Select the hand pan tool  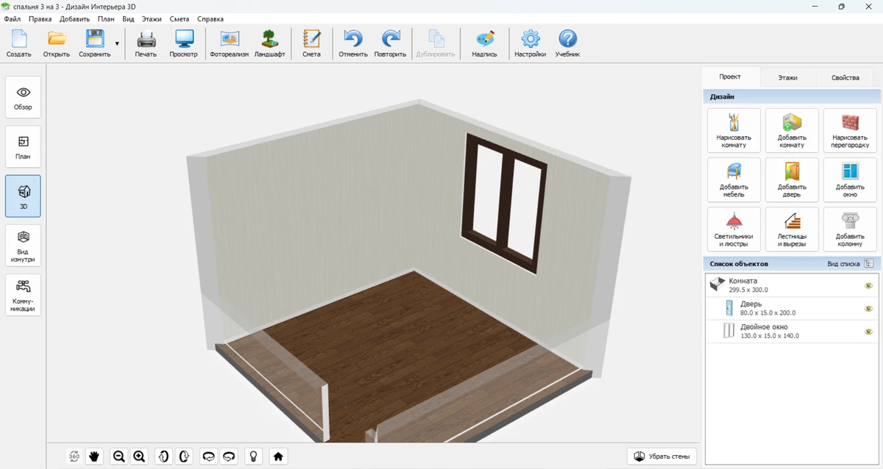pyautogui.click(x=94, y=457)
